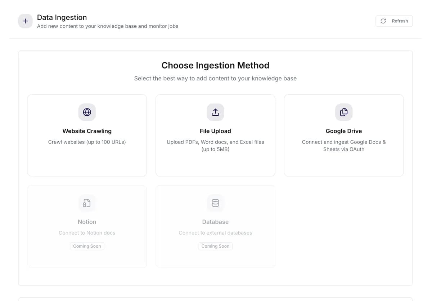Click the plus icon beside Data Ingestion
The image size is (432, 301).
click(25, 21)
